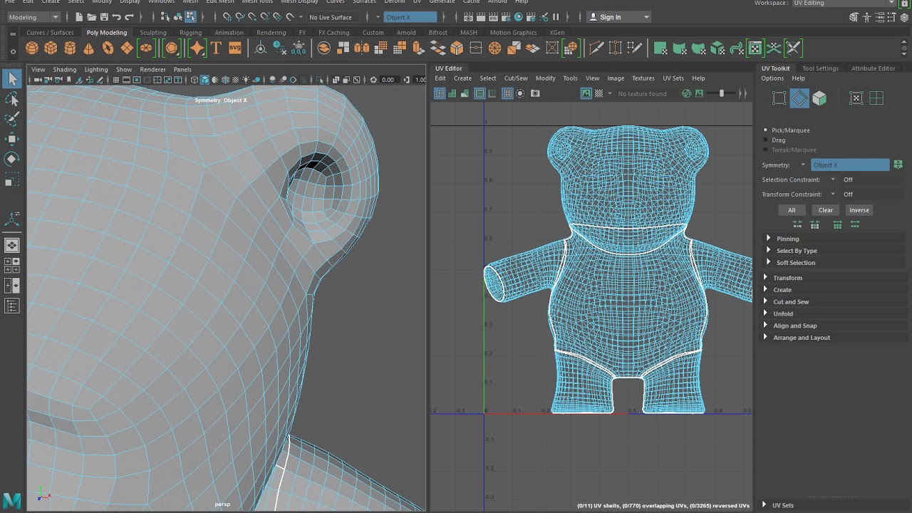The height and width of the screenshot is (513, 912).
Task: Create a polygon cylinder from the shelf
Action: coord(70,48)
